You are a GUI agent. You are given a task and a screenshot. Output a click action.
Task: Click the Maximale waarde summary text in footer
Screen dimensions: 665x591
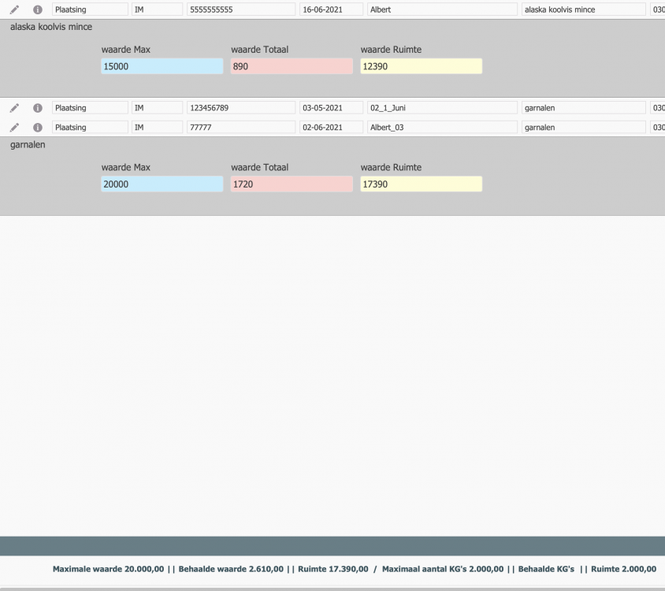point(108,569)
